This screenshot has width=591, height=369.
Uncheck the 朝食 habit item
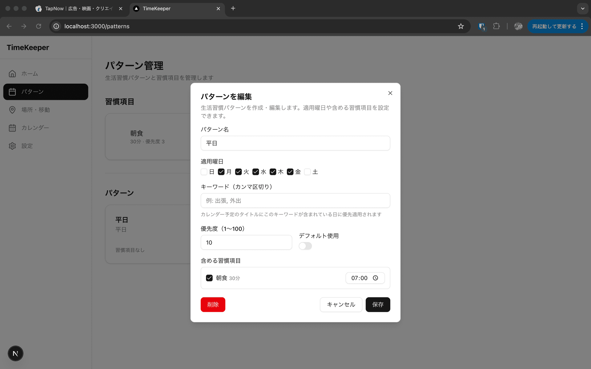[210, 278]
